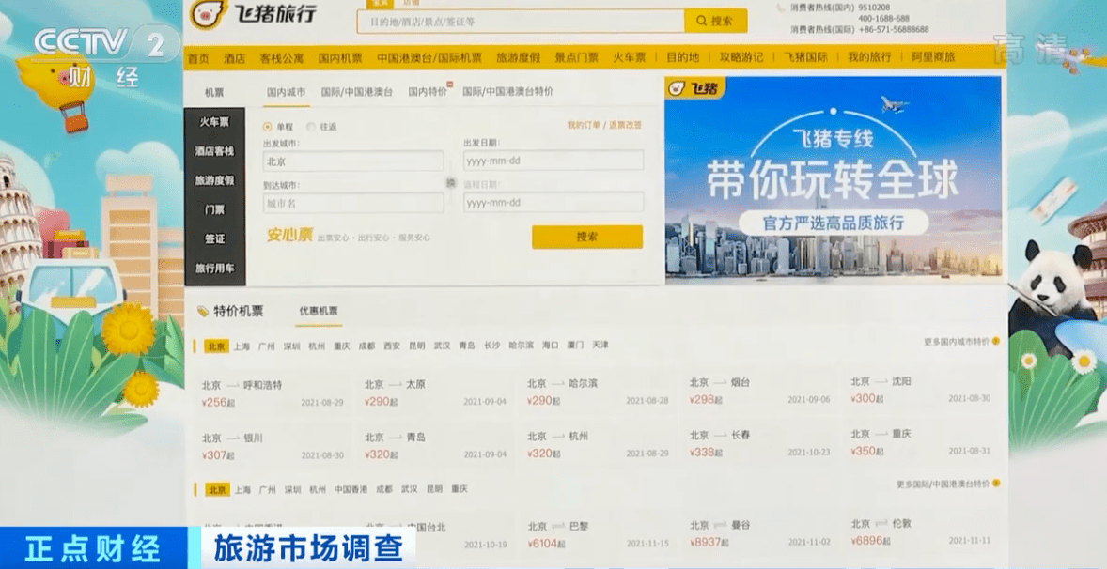Click the 飞猪 logo badge on the banner
The image size is (1107, 569).
694,87
